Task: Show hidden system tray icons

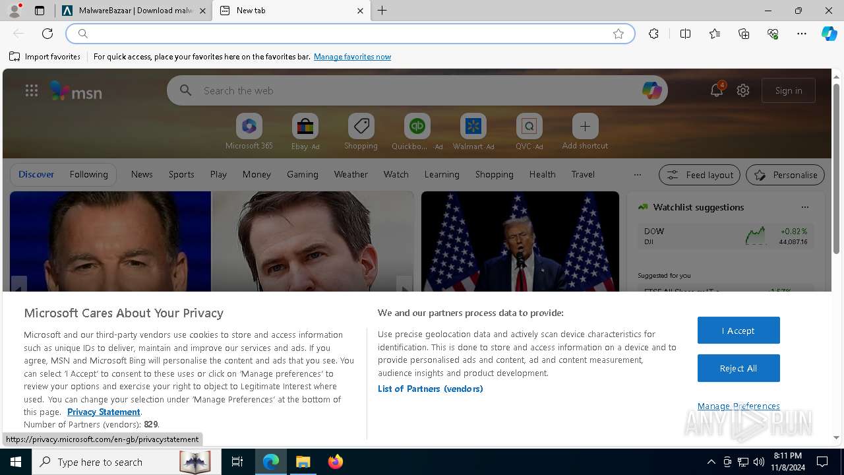Action: (x=711, y=462)
